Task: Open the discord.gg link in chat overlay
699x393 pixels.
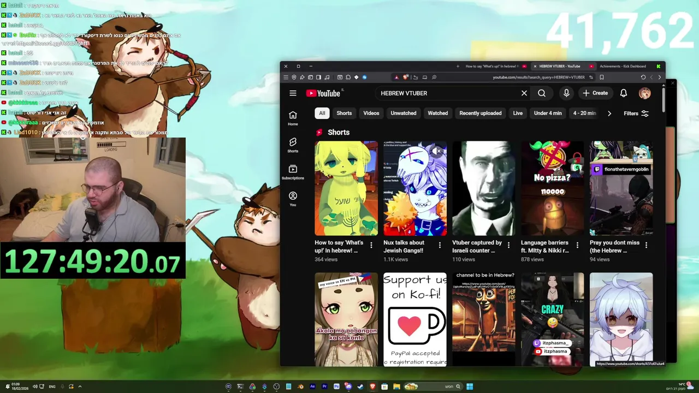Action: click(x=52, y=44)
